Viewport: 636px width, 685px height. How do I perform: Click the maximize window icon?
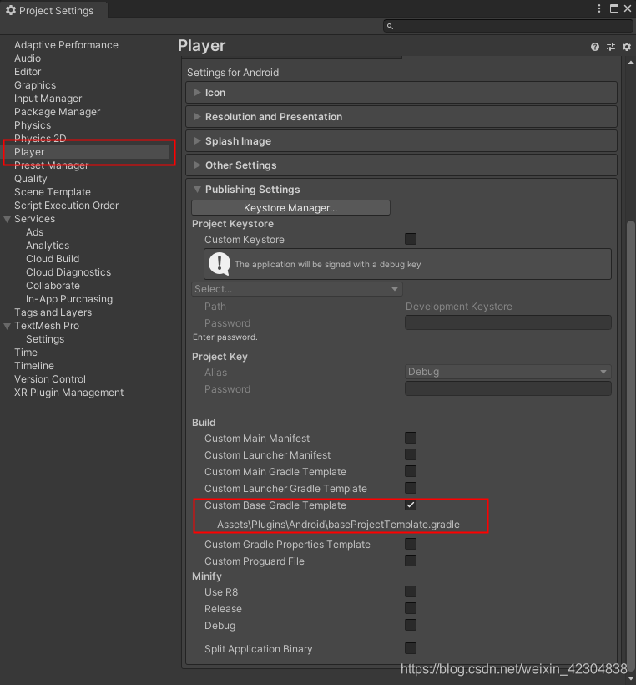[615, 8]
